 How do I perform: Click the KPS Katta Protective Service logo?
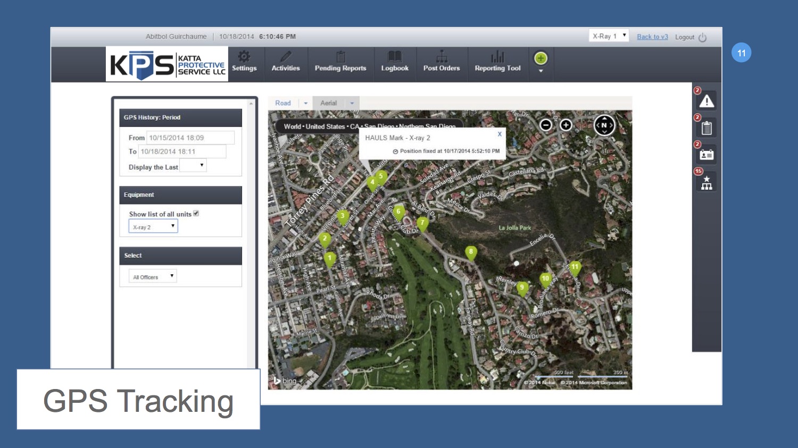167,64
